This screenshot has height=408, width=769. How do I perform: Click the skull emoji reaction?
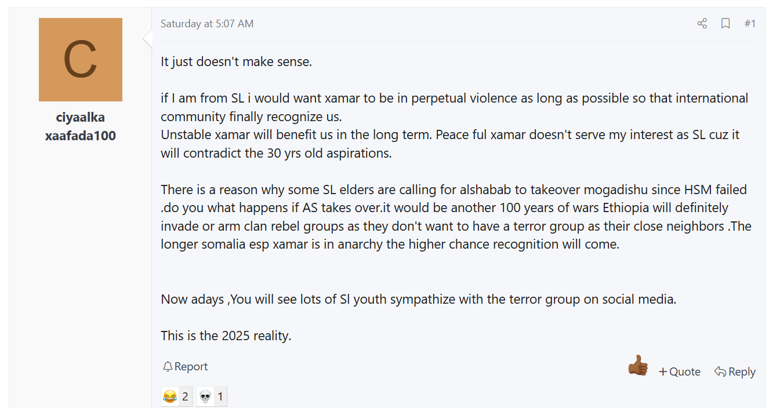pos(205,396)
